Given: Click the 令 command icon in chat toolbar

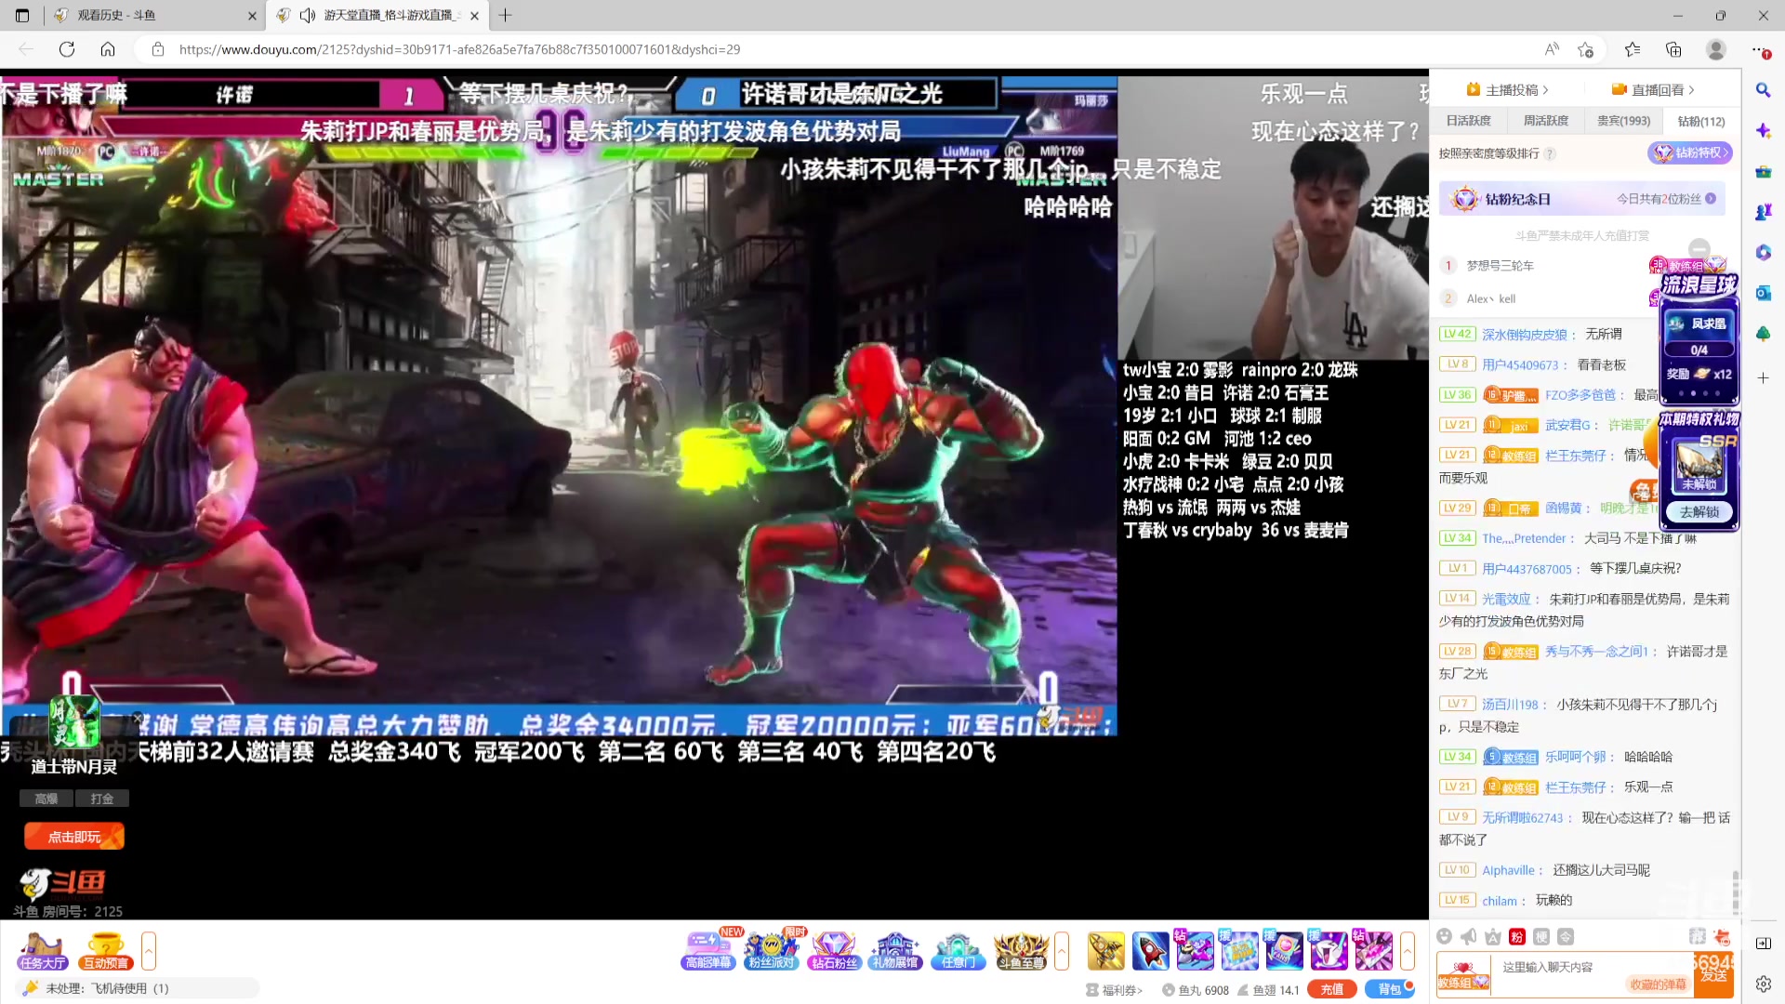Looking at the screenshot, I should pos(1566,936).
